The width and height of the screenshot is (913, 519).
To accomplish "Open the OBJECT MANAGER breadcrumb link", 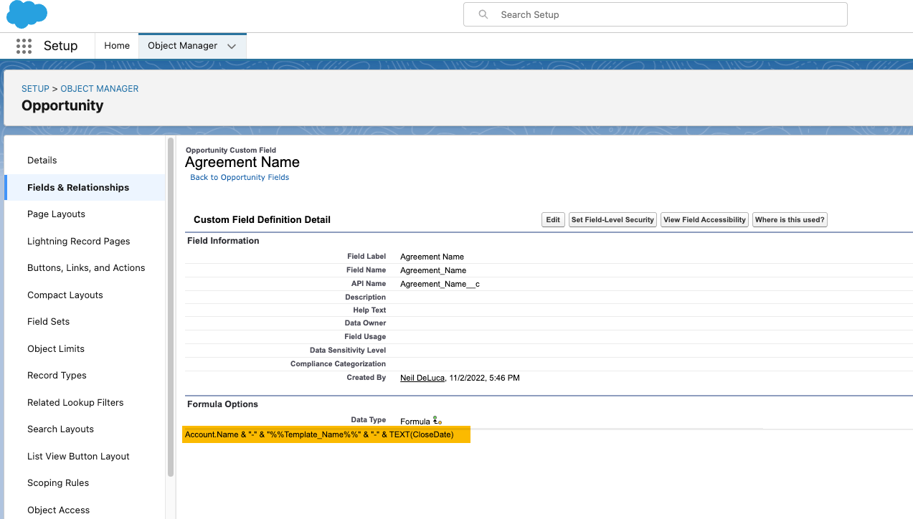I will (x=100, y=89).
